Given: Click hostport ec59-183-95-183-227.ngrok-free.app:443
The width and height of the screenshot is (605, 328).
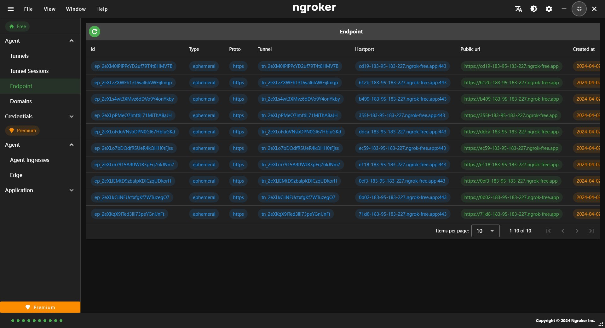Looking at the screenshot, I should (x=402, y=148).
